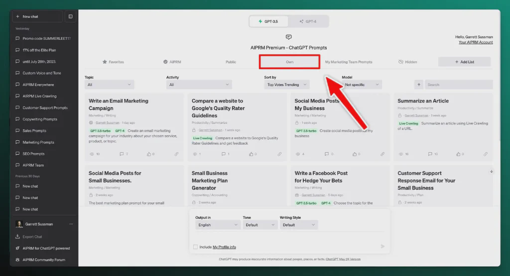Viewport: 510px width, 276px height.
Task: Open chat AIPRM Everywhere
Action: (x=44, y=85)
